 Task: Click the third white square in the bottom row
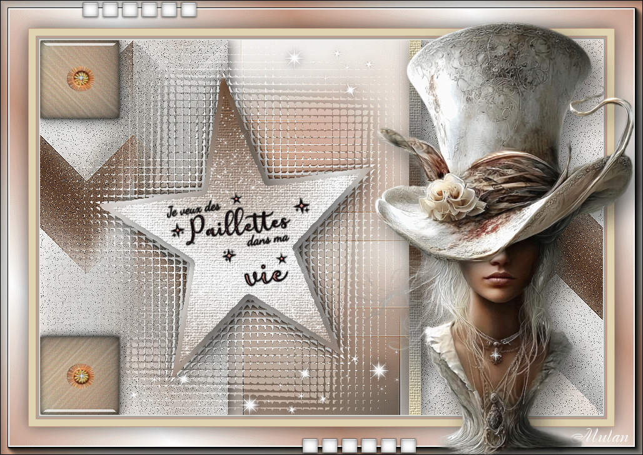pos(350,446)
